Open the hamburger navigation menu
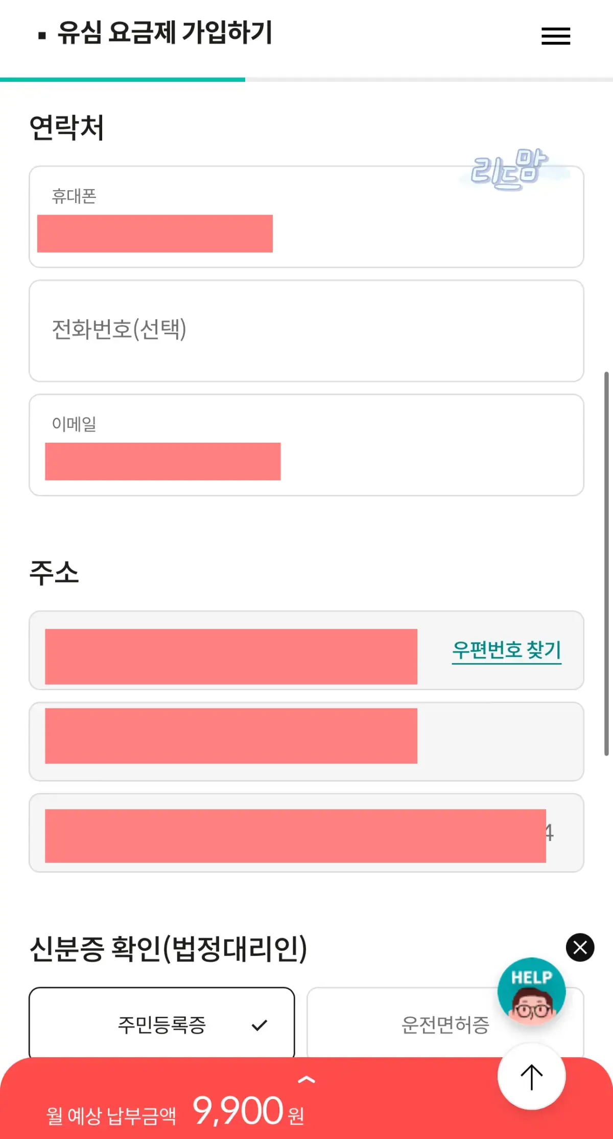 [555, 36]
